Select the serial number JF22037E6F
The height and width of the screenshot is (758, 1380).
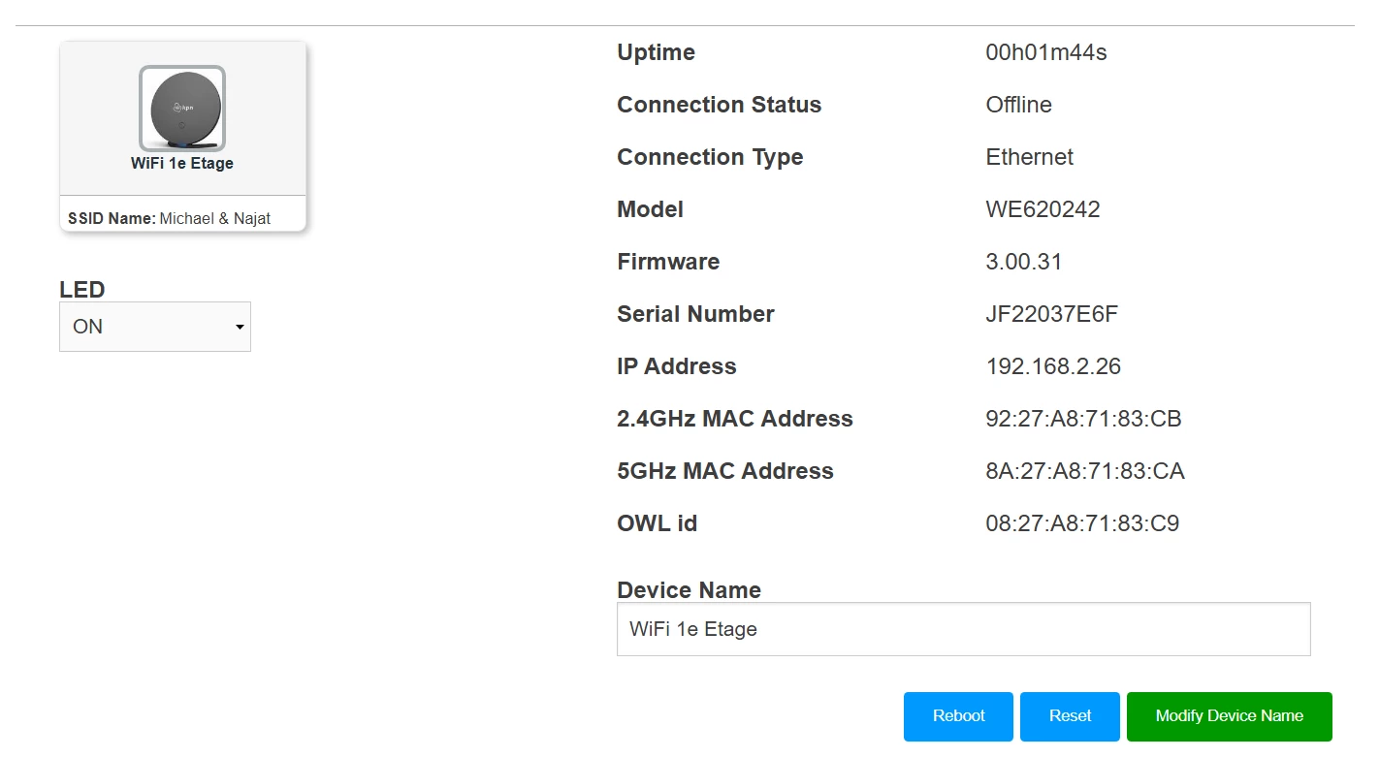(x=1052, y=315)
